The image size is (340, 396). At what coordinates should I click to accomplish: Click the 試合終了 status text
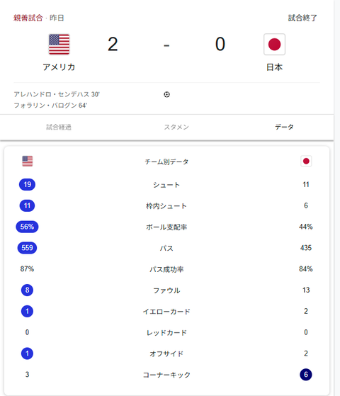click(x=302, y=18)
